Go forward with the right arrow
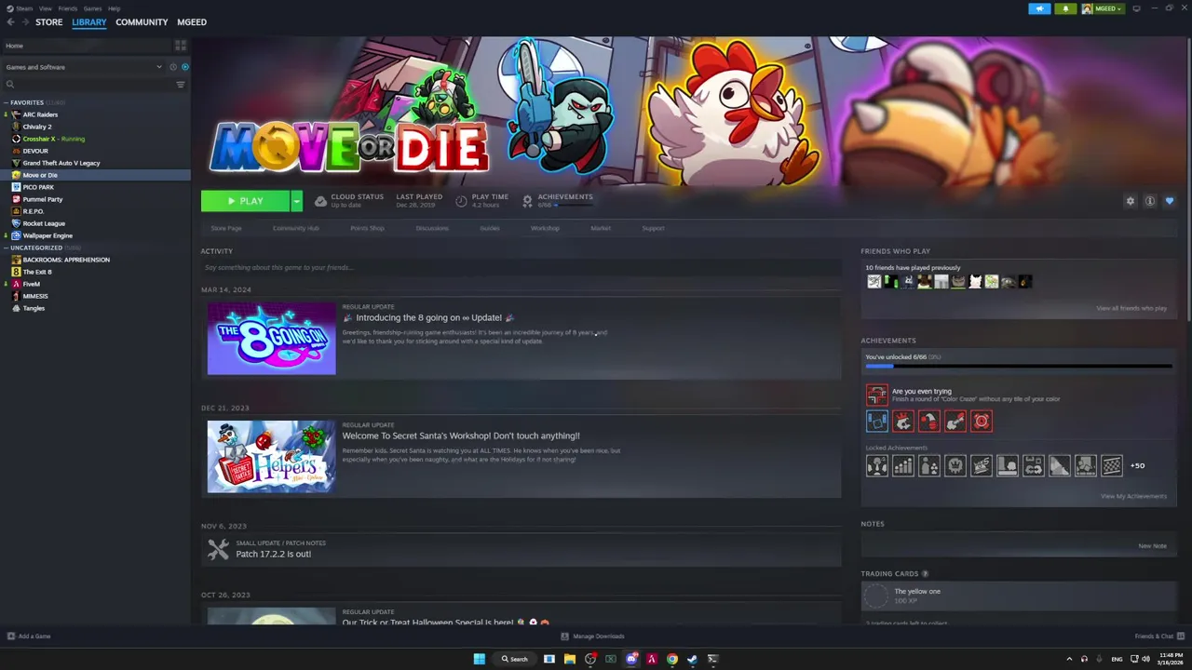 tap(25, 21)
